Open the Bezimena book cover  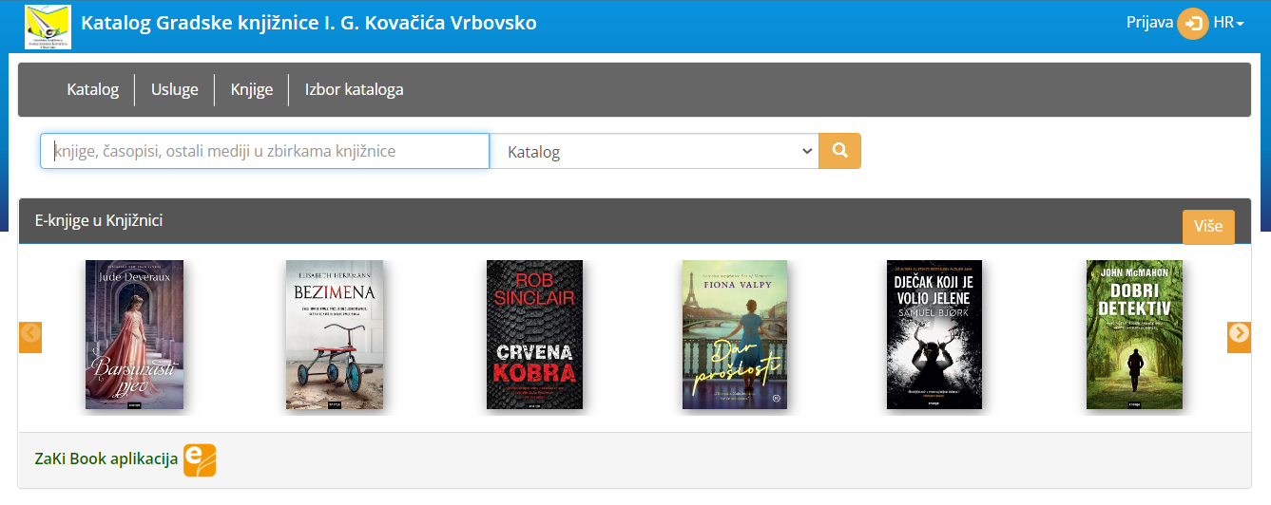click(x=335, y=335)
